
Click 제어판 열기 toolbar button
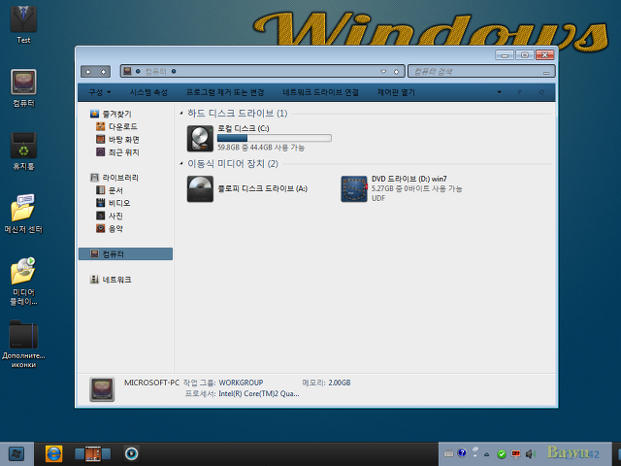(396, 92)
